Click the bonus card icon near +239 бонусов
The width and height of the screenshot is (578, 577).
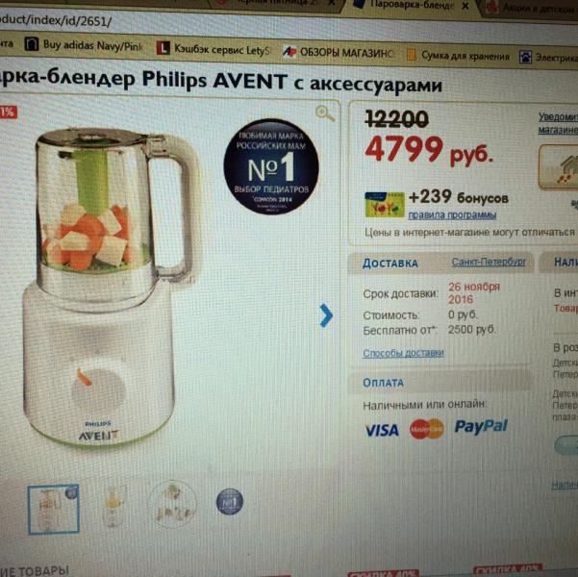tap(384, 204)
